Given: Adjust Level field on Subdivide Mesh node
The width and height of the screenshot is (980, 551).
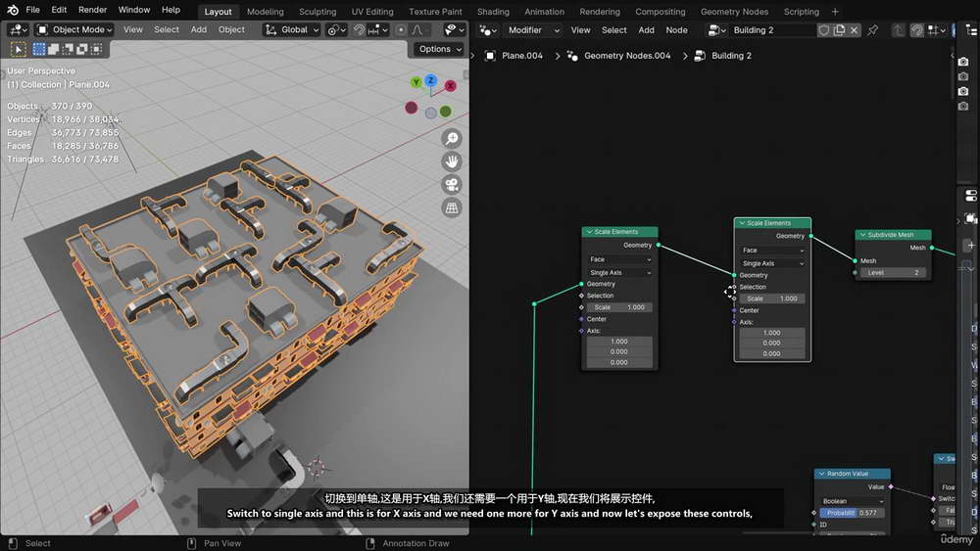Looking at the screenshot, I should [893, 273].
